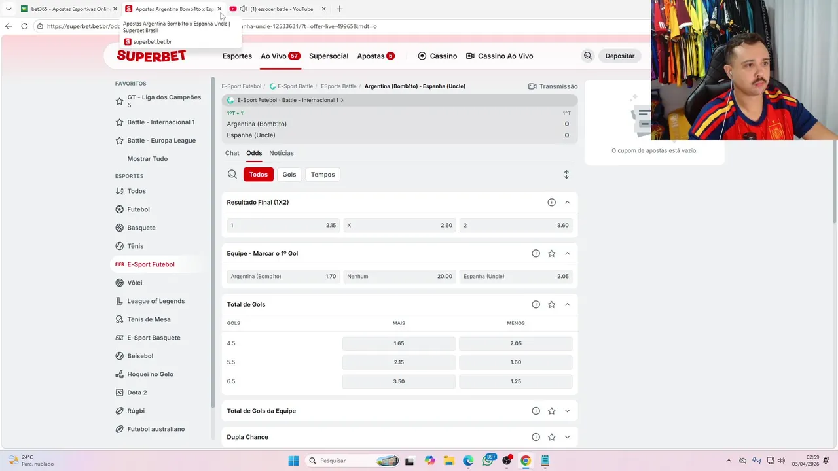Collapse the Equipe - Marcar o 1º Gol section
838x471 pixels.
tap(567, 253)
